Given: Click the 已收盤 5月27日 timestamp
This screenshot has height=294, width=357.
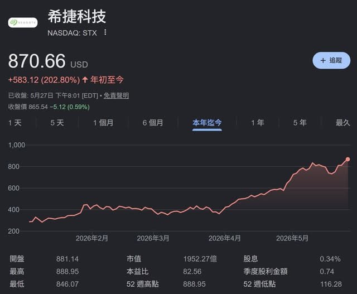Looking at the screenshot, I should pyautogui.click(x=53, y=95).
